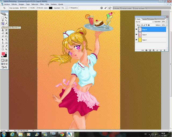The height and width of the screenshot is (137, 172).
Task: Select the Rectangular Marquee tool
Action: (3, 18)
